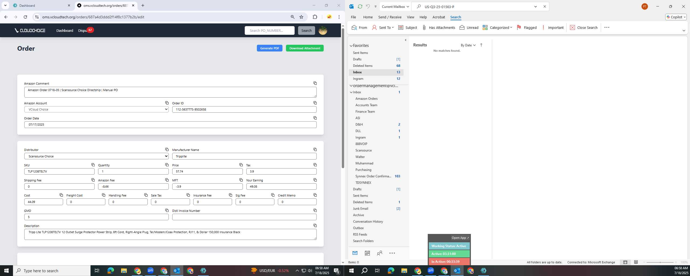Open Chrome extensions puzzle icon

coord(315,17)
